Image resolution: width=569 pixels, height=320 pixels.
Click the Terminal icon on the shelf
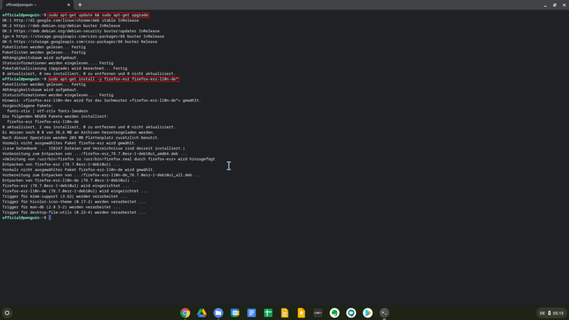tap(385, 313)
